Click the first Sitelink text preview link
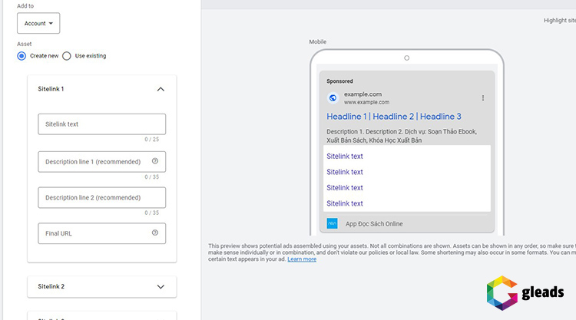The image size is (576, 320). click(345, 157)
